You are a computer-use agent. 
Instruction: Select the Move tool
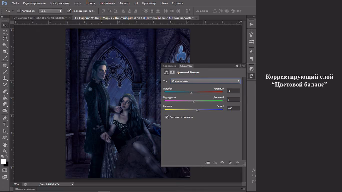pyautogui.click(x=5, y=25)
